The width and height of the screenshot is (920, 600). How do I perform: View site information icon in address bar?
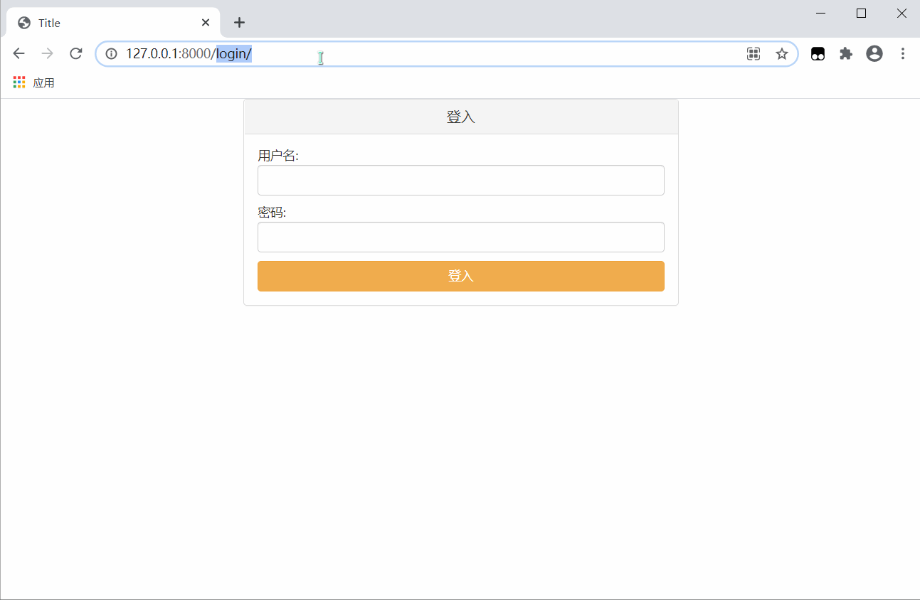tap(111, 54)
